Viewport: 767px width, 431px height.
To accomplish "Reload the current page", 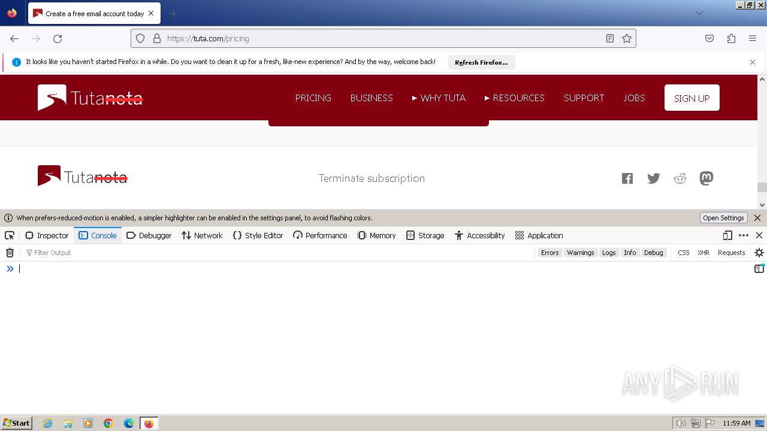I will pos(58,38).
